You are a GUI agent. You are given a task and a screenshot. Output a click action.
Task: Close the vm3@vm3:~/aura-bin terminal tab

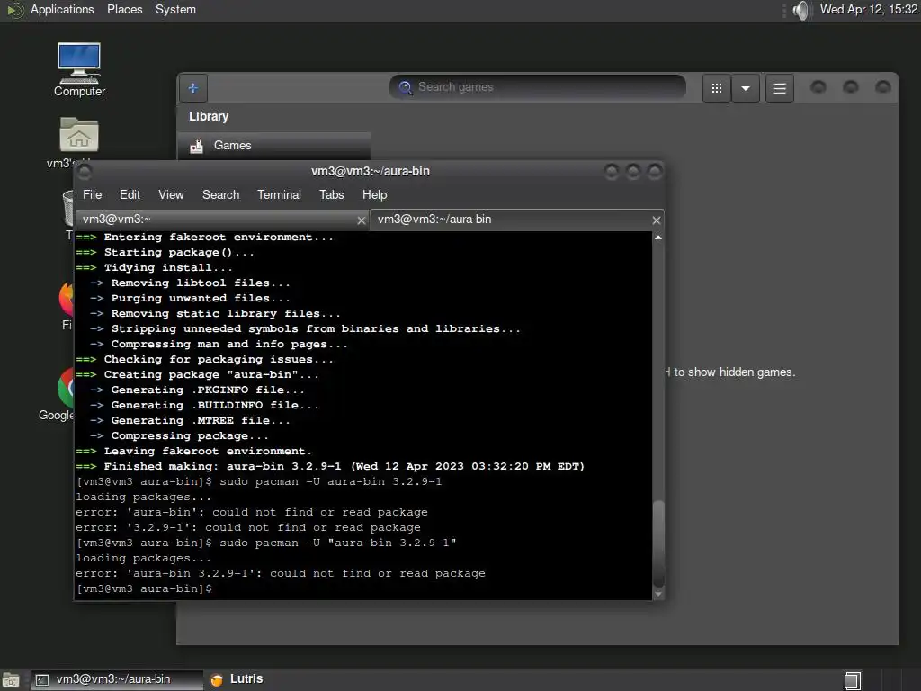[656, 220]
